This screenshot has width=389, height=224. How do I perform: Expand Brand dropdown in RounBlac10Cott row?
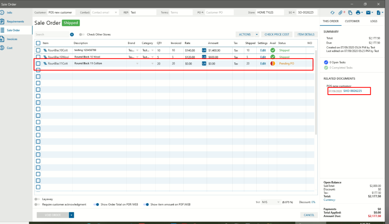click(x=137, y=50)
